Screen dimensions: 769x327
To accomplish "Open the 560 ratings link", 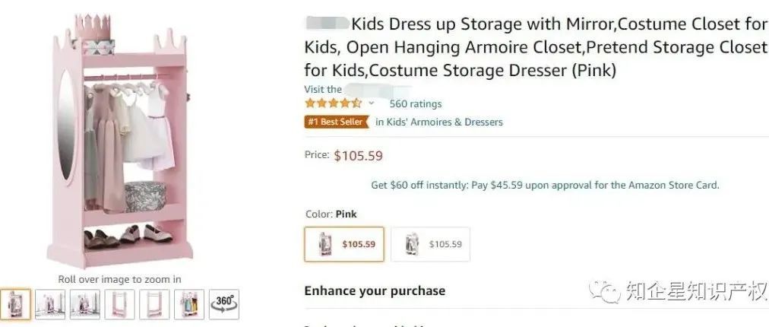I will (415, 103).
